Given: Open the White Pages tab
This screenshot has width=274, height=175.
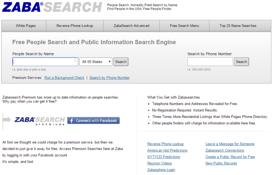Looking at the screenshot, I should (26, 26).
